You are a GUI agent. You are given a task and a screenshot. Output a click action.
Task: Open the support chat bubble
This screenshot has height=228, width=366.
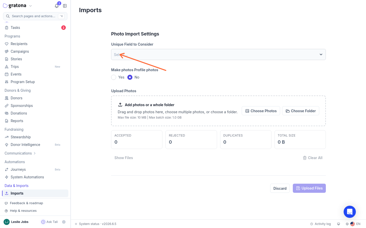click(350, 212)
